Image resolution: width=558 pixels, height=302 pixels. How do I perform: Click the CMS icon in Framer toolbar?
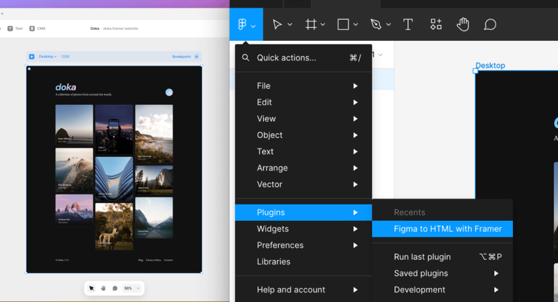coord(32,28)
